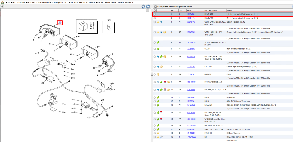This screenshot has height=142, width=293.
Task: Click the cable tie illustration labeled 17
Action: [x=108, y=27]
